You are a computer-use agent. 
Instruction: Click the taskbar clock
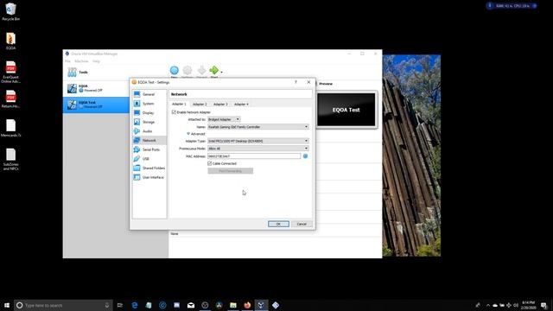528,305
